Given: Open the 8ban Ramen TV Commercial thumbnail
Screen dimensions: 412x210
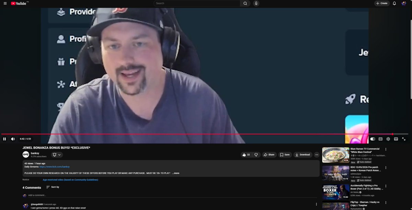Looking at the screenshot, I should 335,155.
